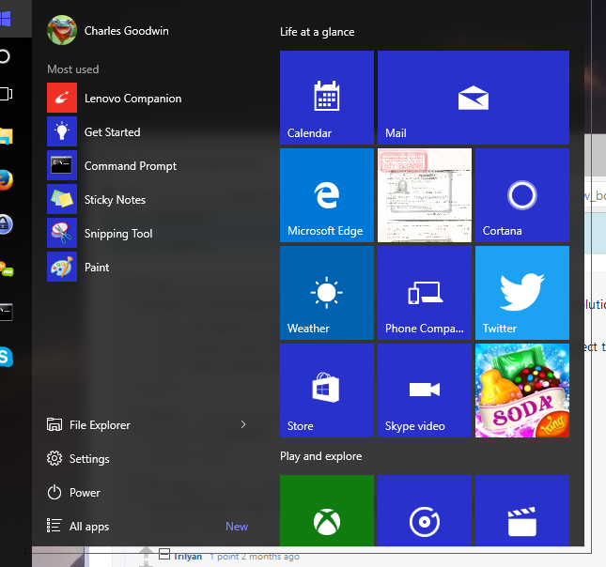This screenshot has width=606, height=567.
Task: Open the green Xbox tile
Action: coord(327,511)
